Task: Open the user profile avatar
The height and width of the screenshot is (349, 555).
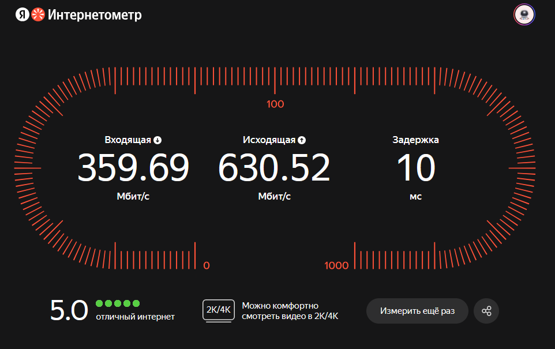Action: 524,14
